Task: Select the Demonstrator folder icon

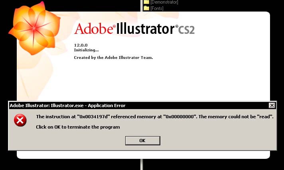Action: tap(146, 2)
